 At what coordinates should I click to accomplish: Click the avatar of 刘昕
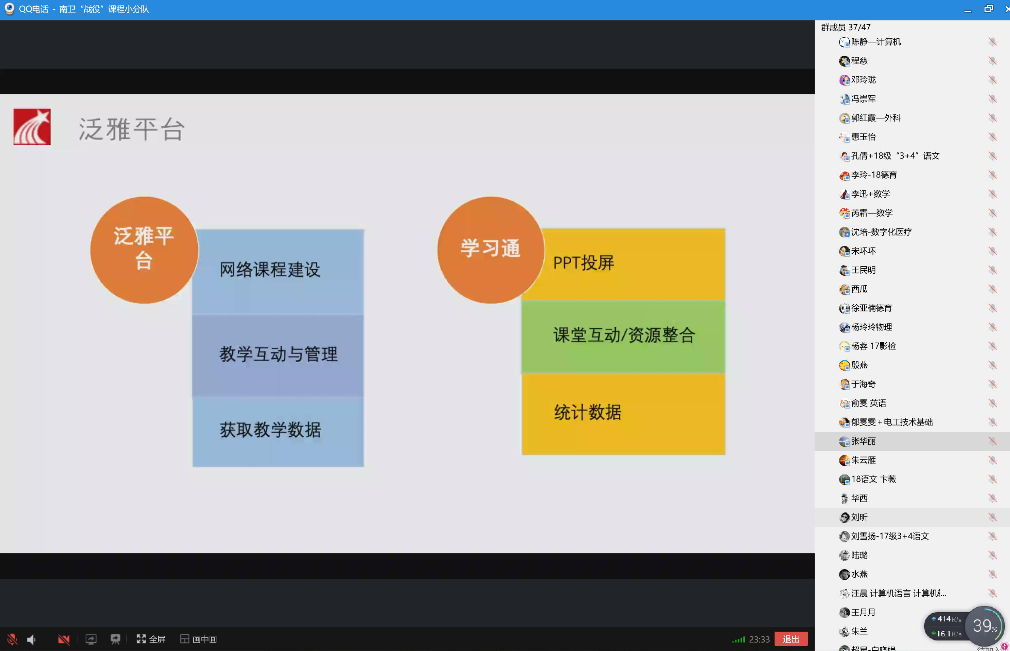[844, 518]
